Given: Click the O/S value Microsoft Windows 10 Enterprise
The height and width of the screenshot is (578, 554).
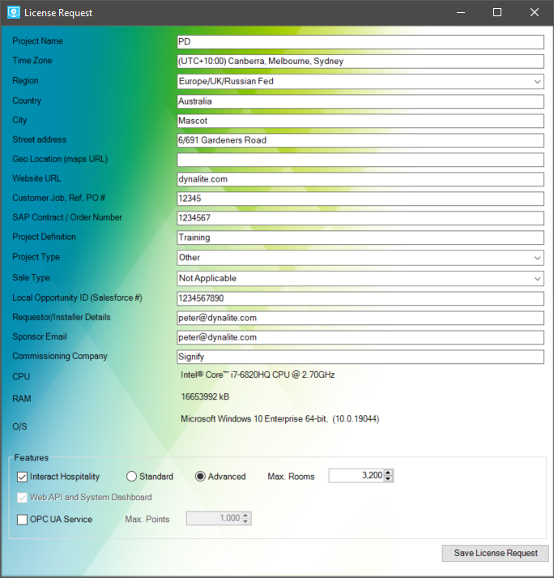Looking at the screenshot, I should [x=280, y=419].
